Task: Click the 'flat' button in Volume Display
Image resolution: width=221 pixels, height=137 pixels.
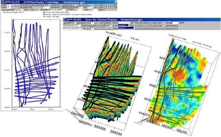Action: 132,23
